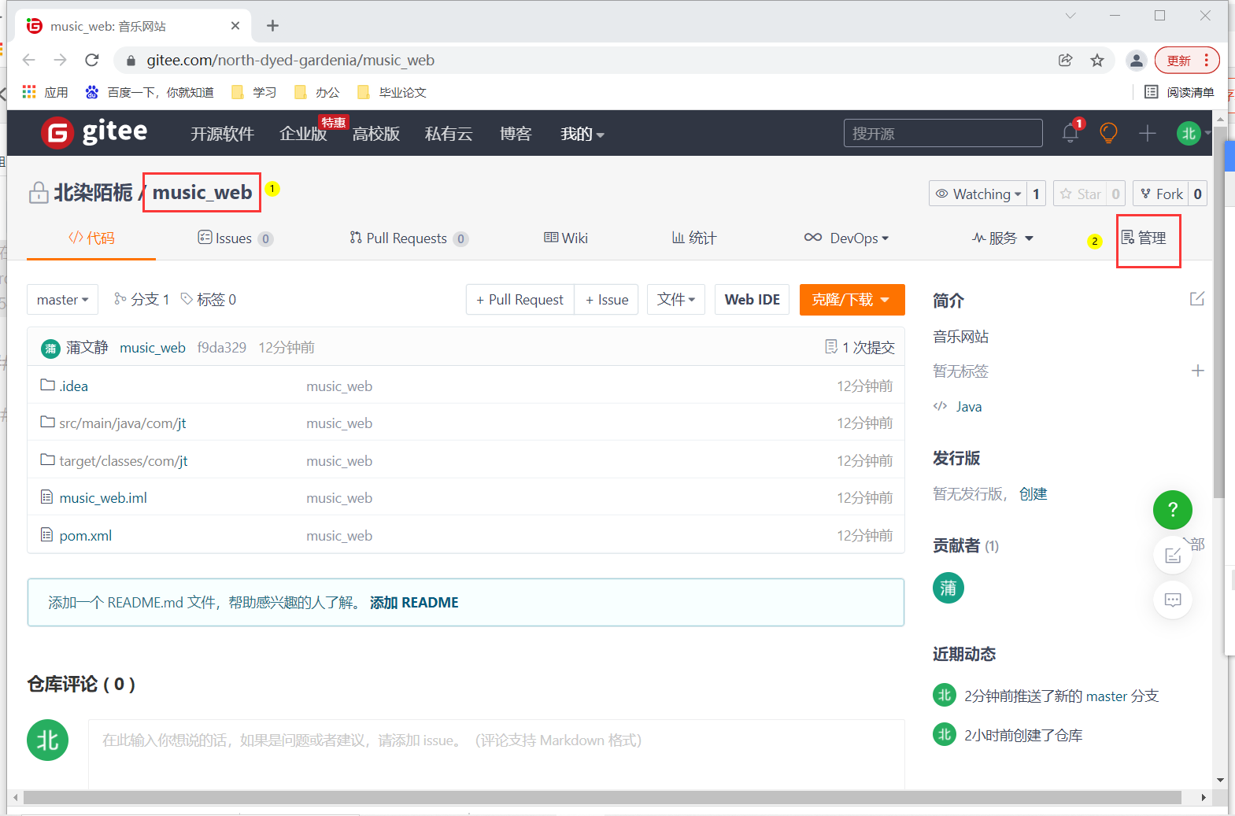
Task: Expand the master branch dropdown
Action: (x=62, y=300)
